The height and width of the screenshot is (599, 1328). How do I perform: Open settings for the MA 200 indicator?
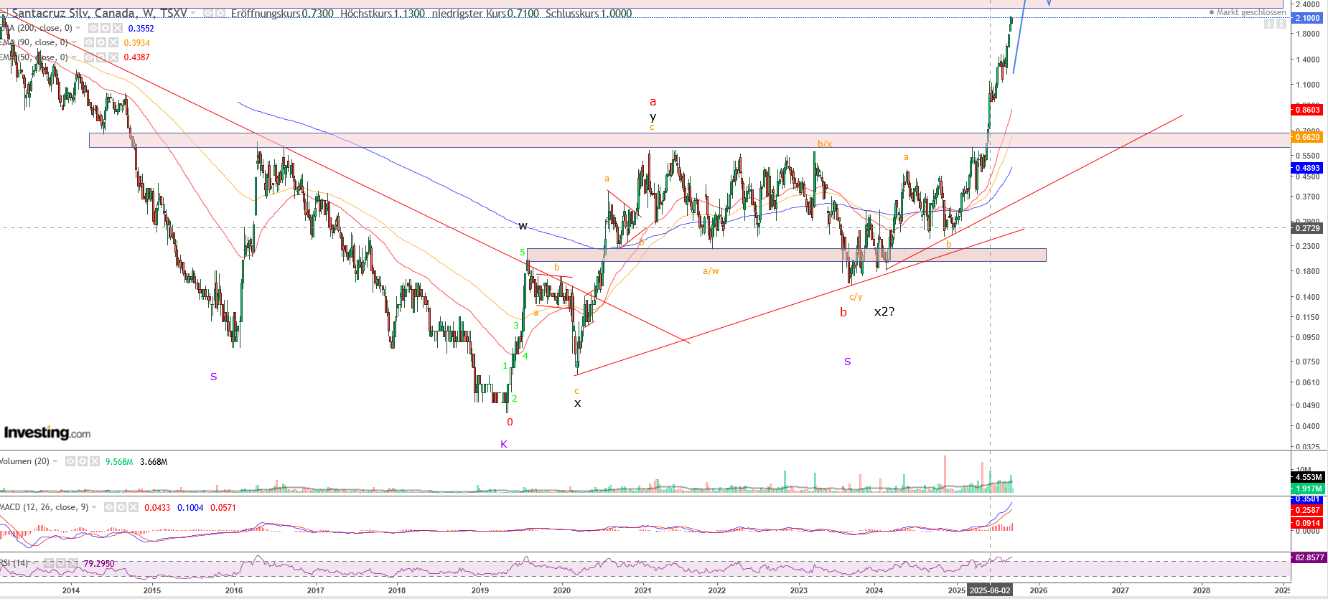(x=105, y=28)
